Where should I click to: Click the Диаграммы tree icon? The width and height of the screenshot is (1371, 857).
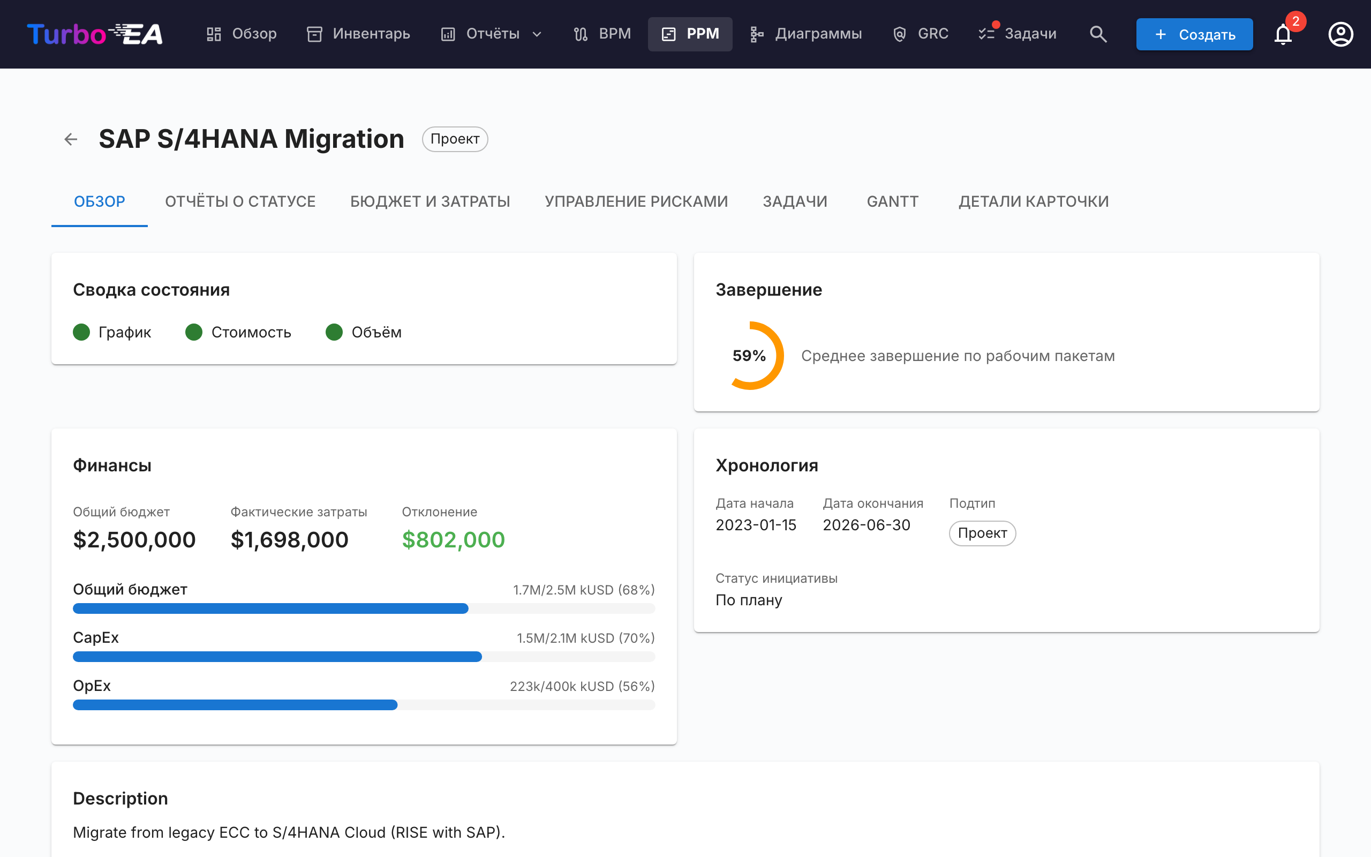[757, 34]
